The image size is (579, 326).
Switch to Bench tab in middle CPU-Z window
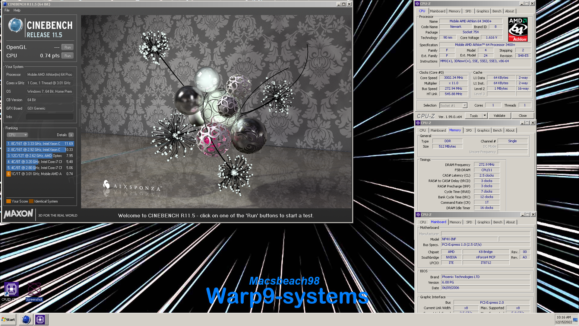(x=497, y=130)
